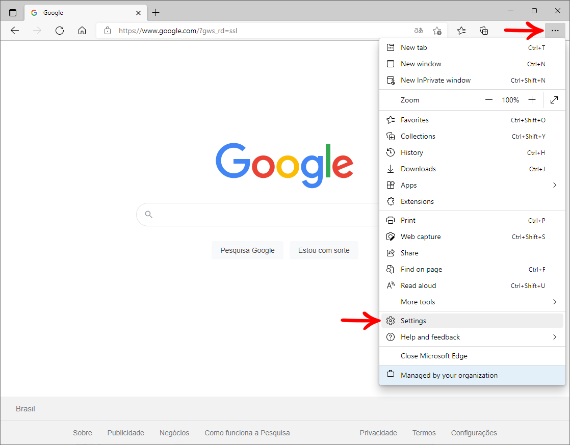
Task: Open the Publicidade footer link
Action: pos(125,433)
